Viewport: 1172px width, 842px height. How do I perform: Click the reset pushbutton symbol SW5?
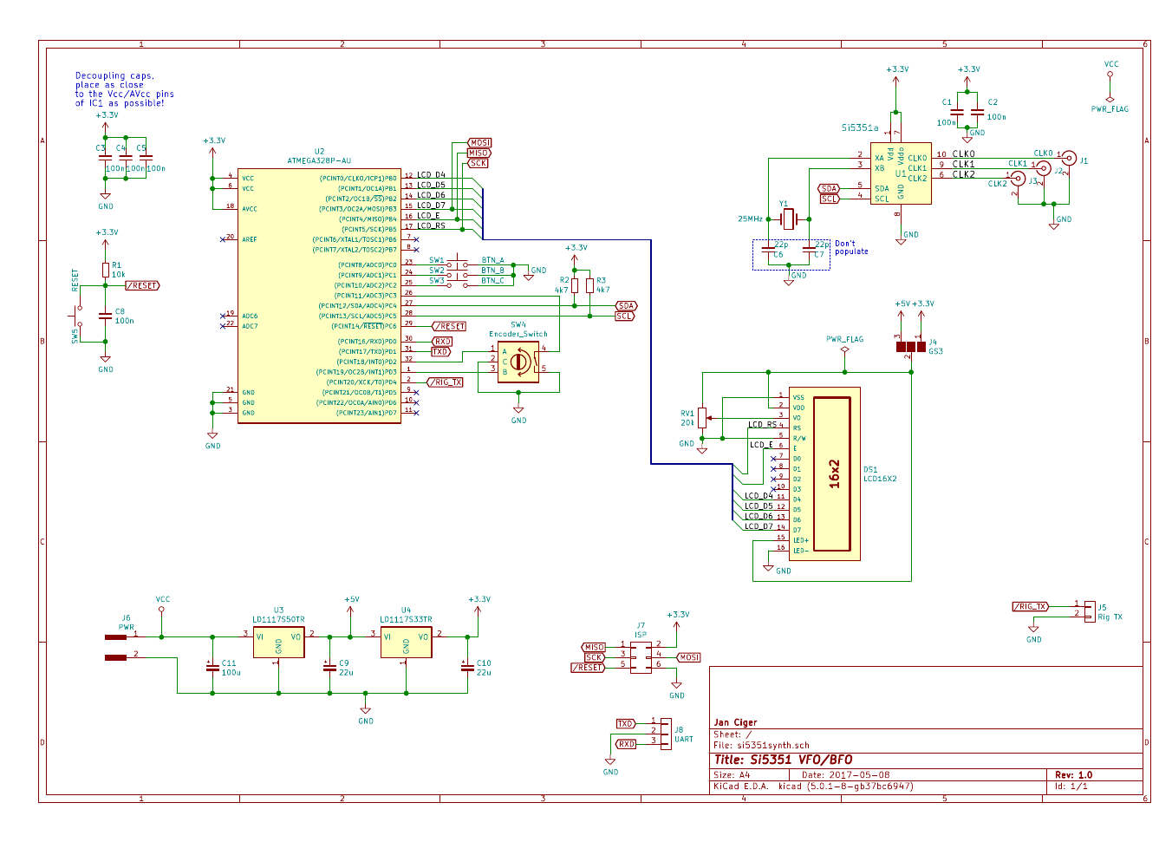click(x=77, y=317)
